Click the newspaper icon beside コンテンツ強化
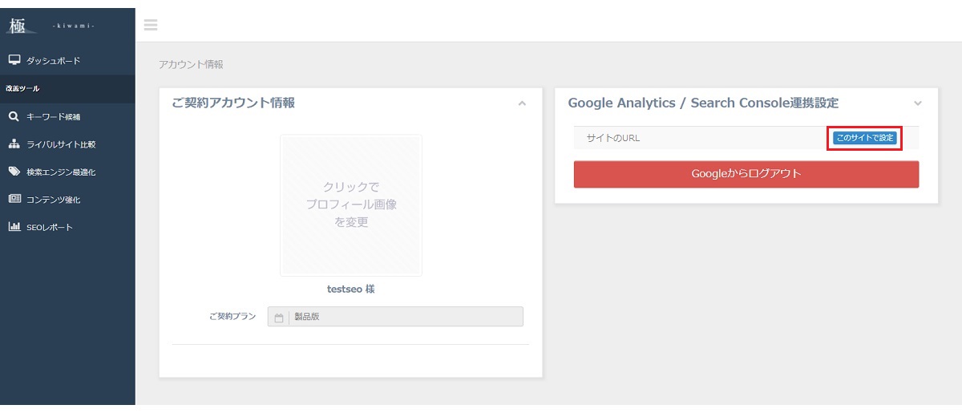Image resolution: width=962 pixels, height=417 pixels. click(x=14, y=199)
